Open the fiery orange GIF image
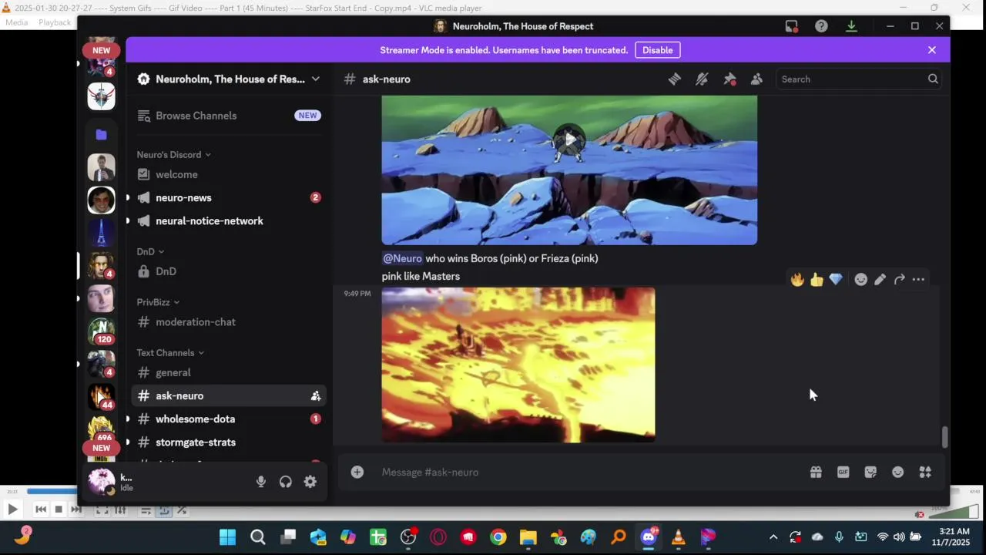 [518, 365]
